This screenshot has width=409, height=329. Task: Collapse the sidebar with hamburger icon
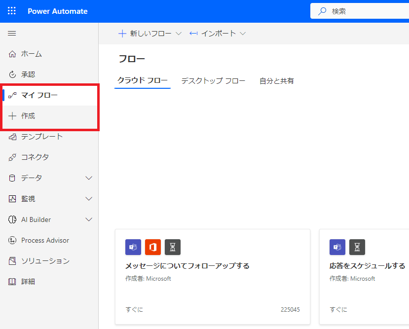(x=12, y=34)
